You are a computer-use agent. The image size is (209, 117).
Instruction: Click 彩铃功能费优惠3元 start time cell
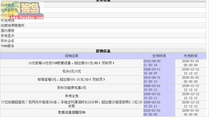click(159, 88)
